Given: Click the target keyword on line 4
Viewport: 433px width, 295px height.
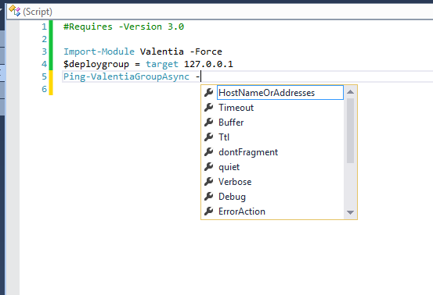Looking at the screenshot, I should (162, 65).
